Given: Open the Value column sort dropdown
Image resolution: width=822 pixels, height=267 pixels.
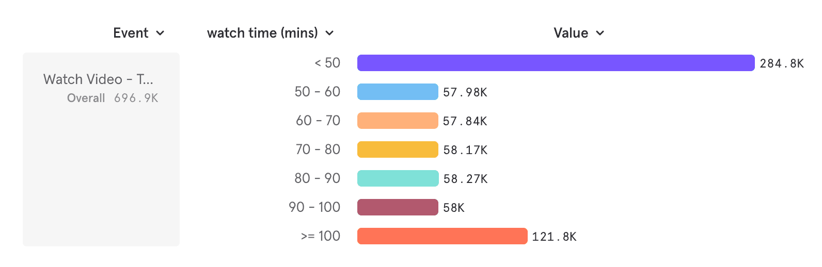Looking at the screenshot, I should [578, 33].
